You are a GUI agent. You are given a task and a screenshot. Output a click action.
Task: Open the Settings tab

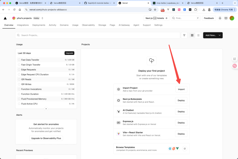158,25
